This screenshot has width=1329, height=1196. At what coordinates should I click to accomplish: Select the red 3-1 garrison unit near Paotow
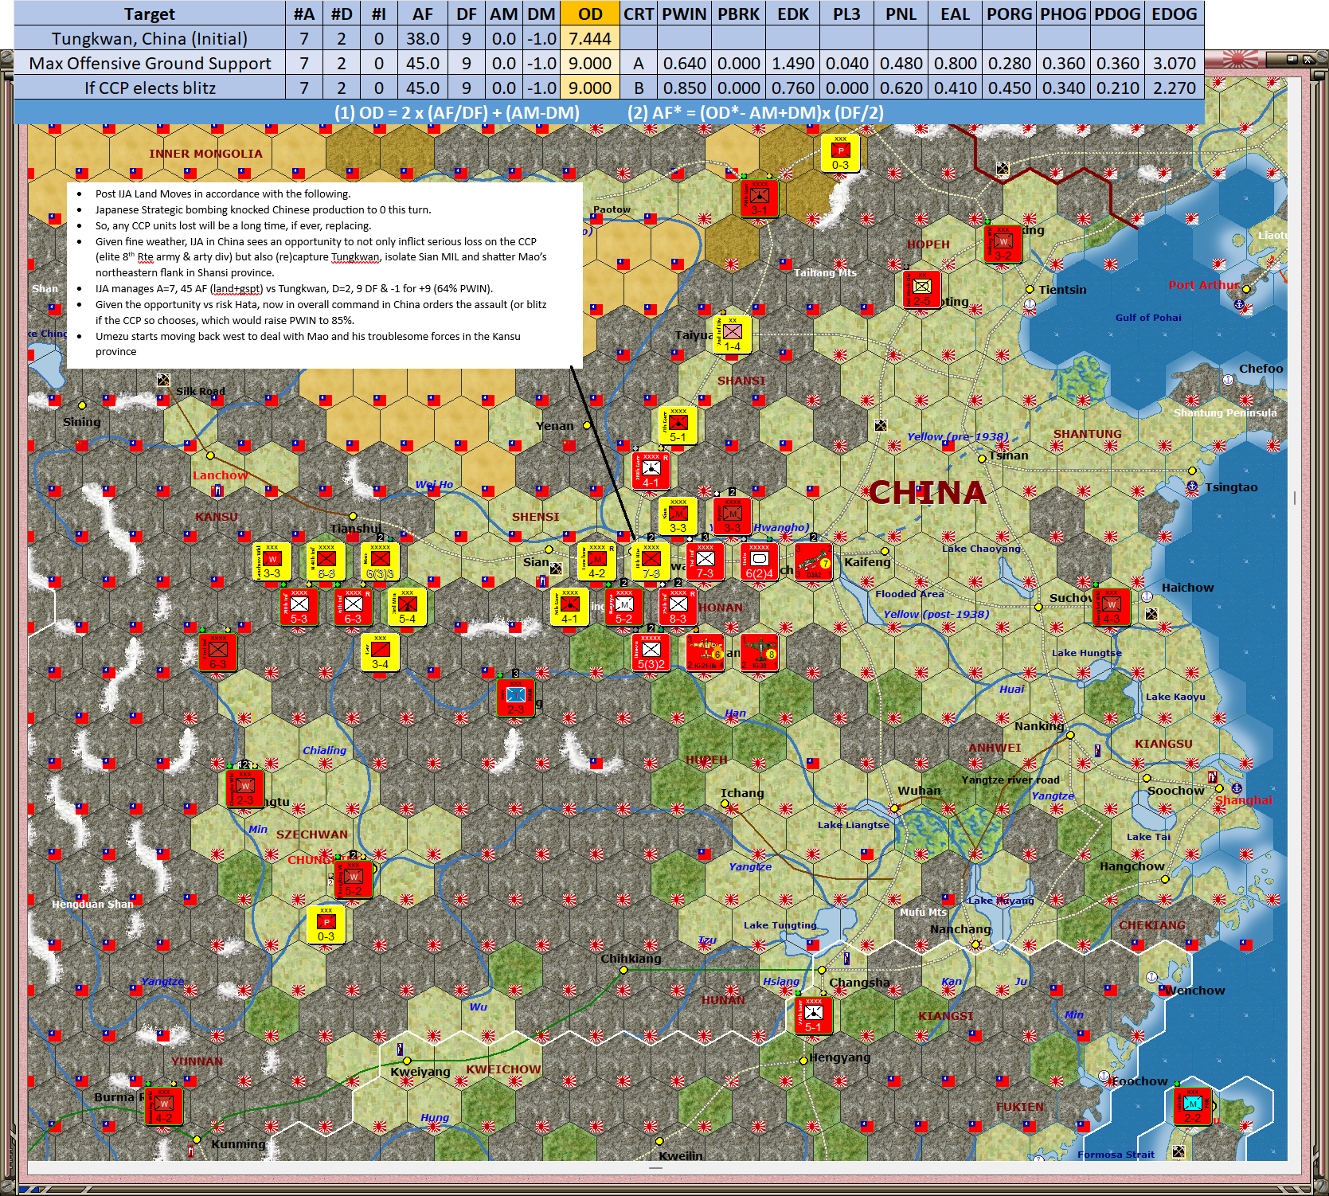coord(759,198)
